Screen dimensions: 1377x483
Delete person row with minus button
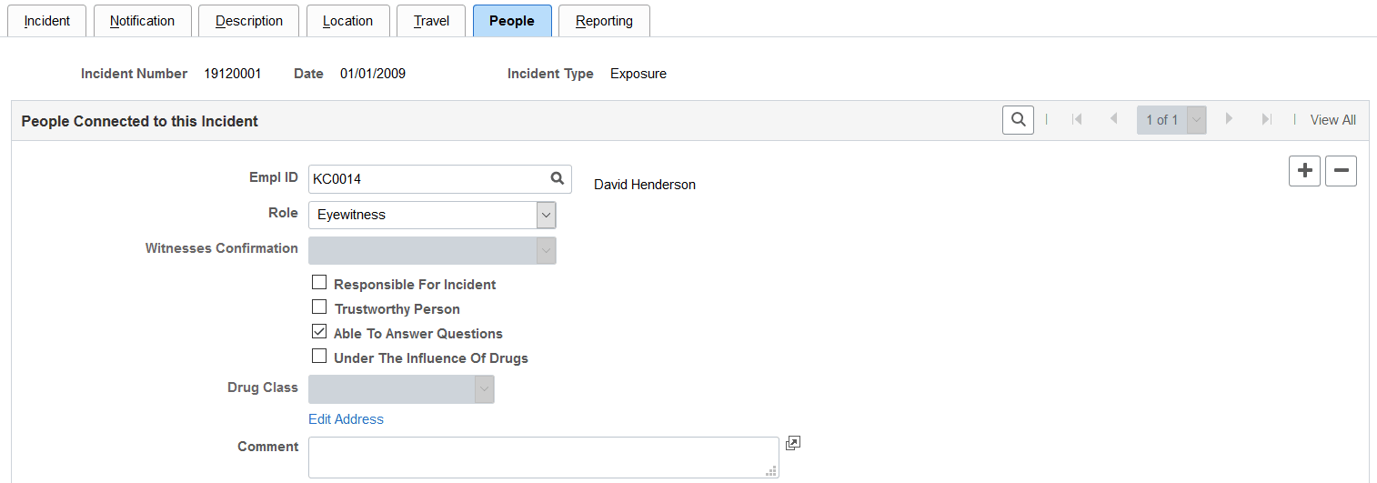[x=1341, y=171]
